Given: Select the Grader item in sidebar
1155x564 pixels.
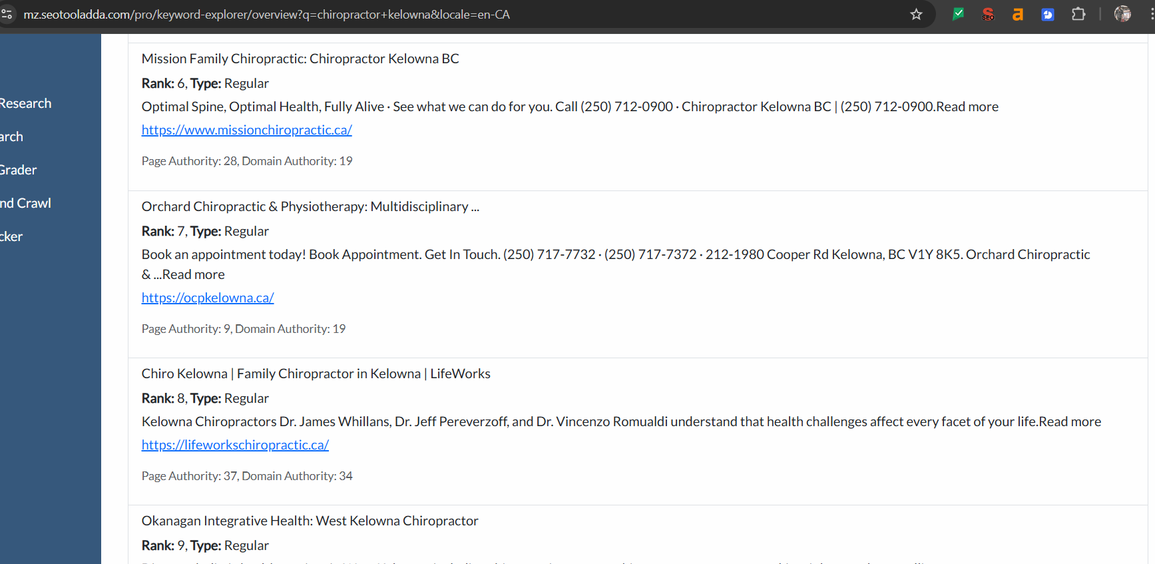Looking at the screenshot, I should (19, 170).
